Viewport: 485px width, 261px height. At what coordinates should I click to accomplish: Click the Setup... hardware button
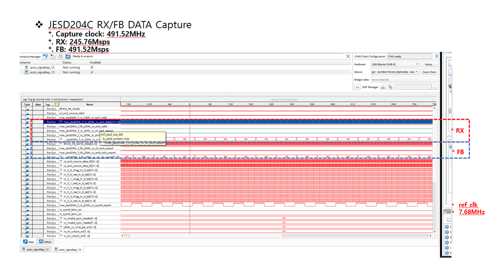(429, 64)
